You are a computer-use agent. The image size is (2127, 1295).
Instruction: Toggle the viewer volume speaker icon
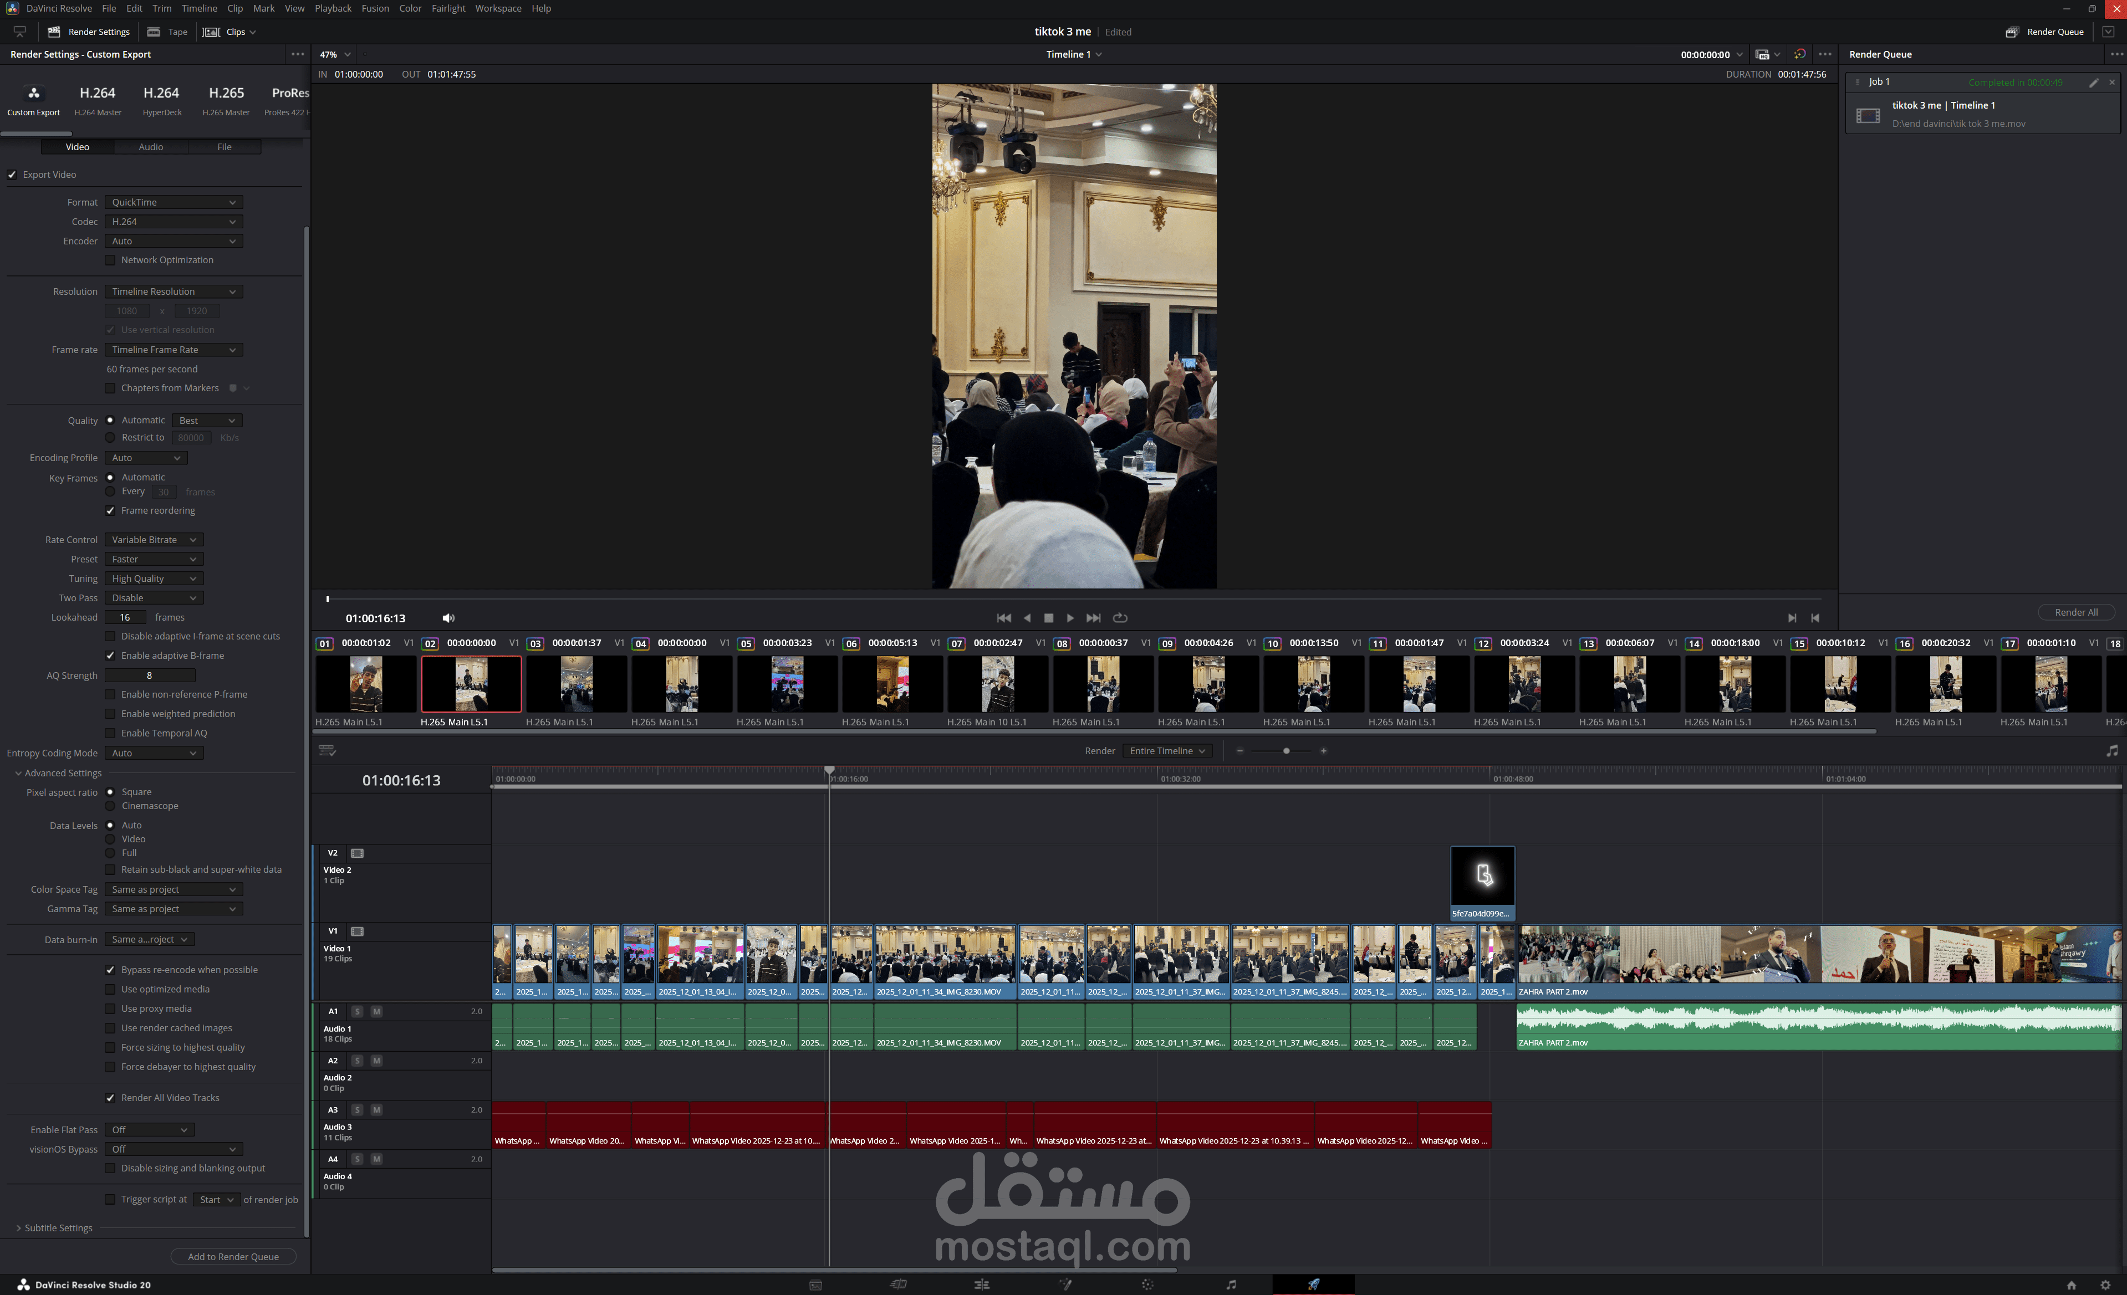click(x=448, y=618)
